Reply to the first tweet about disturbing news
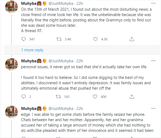 coord(23,39)
